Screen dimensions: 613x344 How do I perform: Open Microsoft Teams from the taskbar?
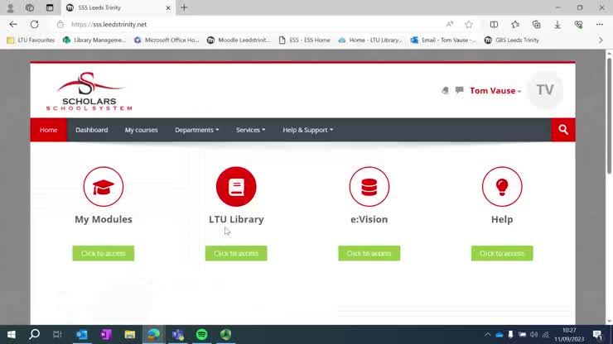coord(178,335)
